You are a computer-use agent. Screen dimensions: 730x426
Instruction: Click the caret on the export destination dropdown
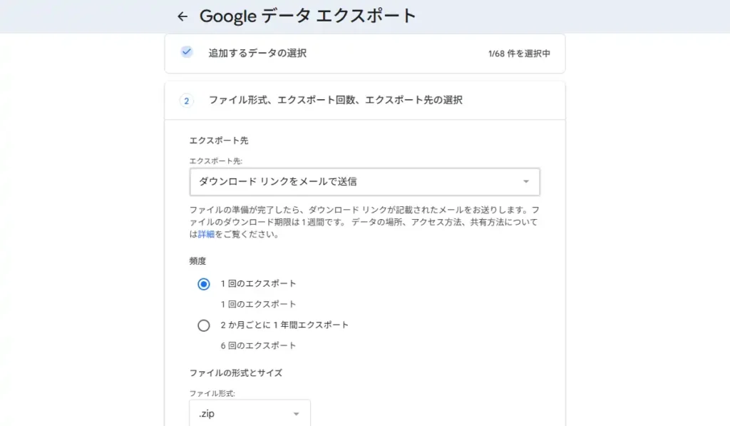(525, 181)
